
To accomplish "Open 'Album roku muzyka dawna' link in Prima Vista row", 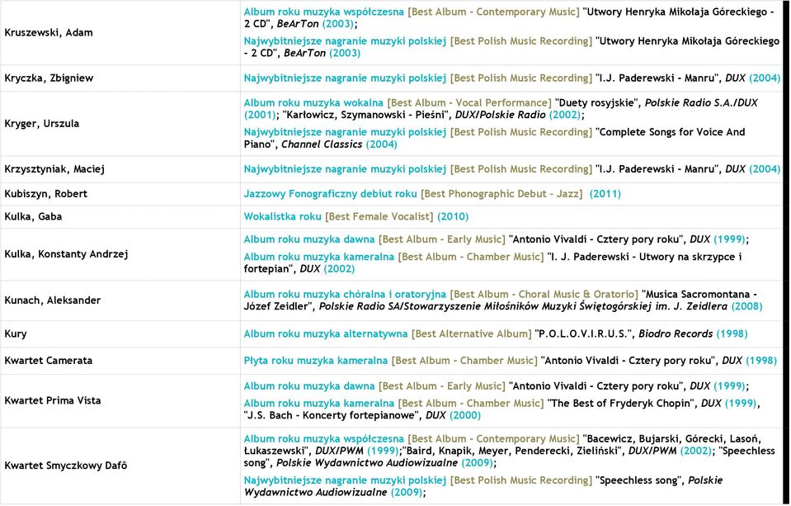I will (x=309, y=386).
